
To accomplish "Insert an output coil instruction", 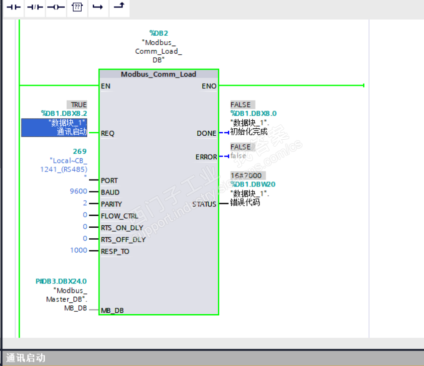I will point(56,7).
